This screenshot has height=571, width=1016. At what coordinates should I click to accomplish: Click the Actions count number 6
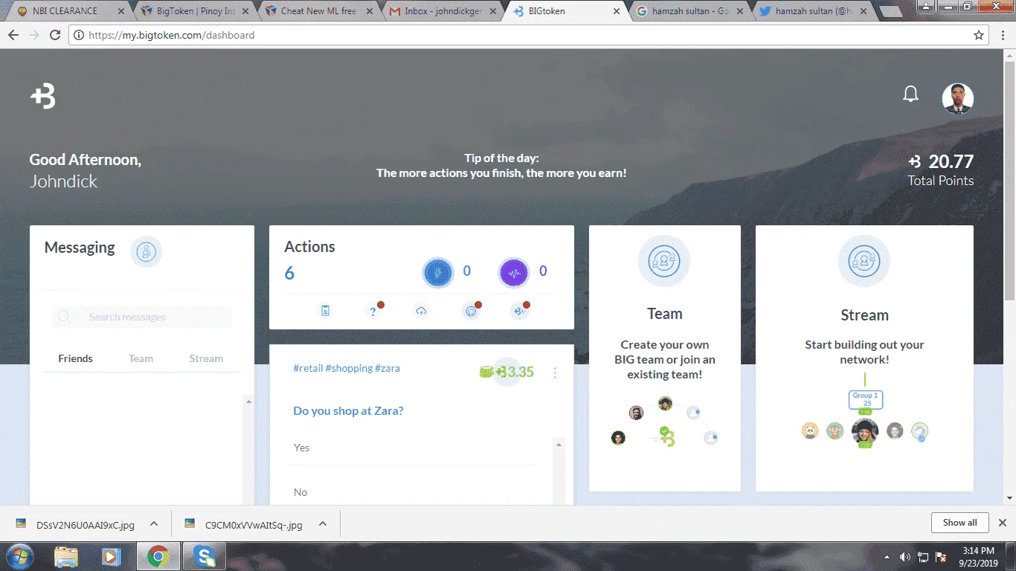pos(289,274)
